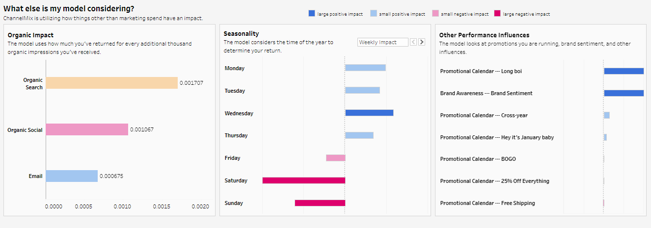Click the Email impact bar
The width and height of the screenshot is (651, 228).
pos(72,176)
